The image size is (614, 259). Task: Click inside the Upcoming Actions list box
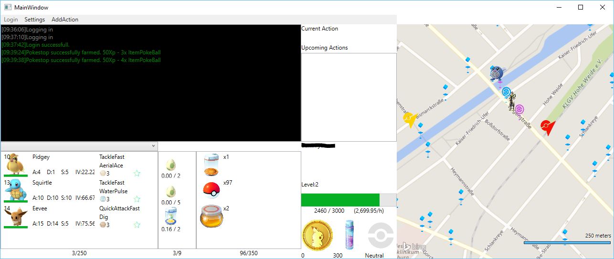(x=349, y=97)
